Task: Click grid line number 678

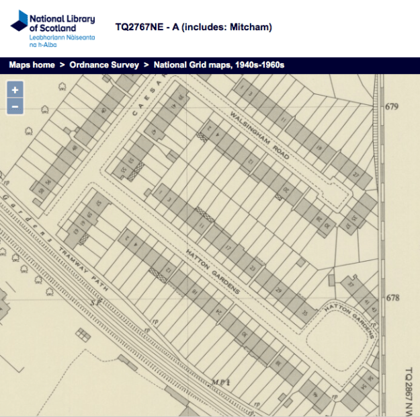Action: pyautogui.click(x=393, y=297)
